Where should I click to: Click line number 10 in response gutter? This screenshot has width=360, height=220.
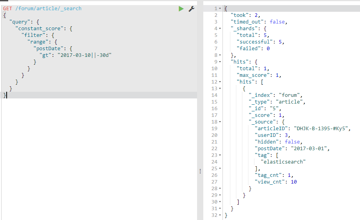click(x=214, y=69)
